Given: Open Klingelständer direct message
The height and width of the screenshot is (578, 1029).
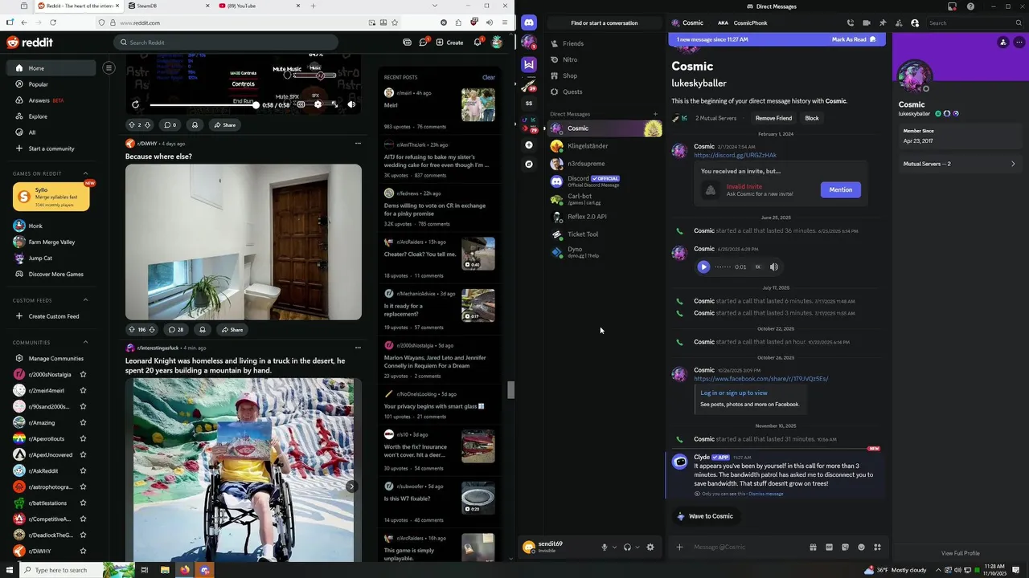Looking at the screenshot, I should tap(605, 146).
